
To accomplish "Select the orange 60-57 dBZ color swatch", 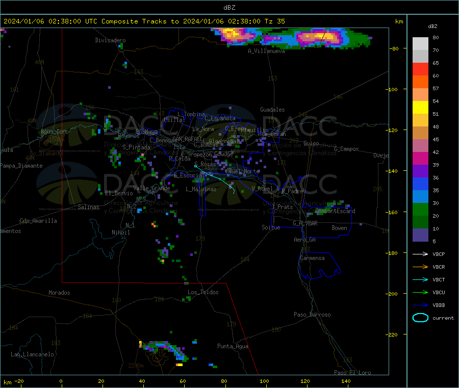I will 420,82.
